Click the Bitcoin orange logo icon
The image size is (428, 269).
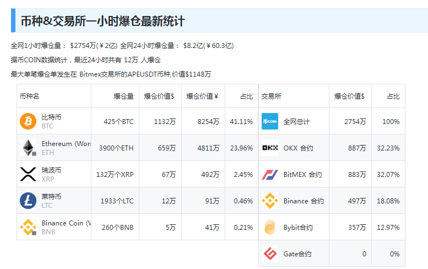pos(28,121)
